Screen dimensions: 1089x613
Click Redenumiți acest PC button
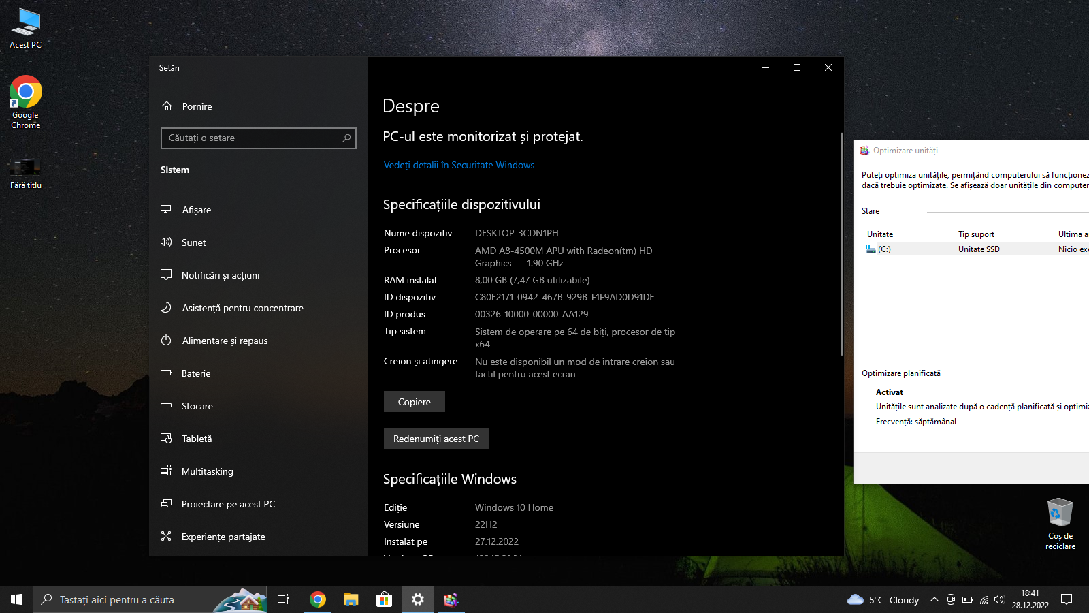pos(436,439)
